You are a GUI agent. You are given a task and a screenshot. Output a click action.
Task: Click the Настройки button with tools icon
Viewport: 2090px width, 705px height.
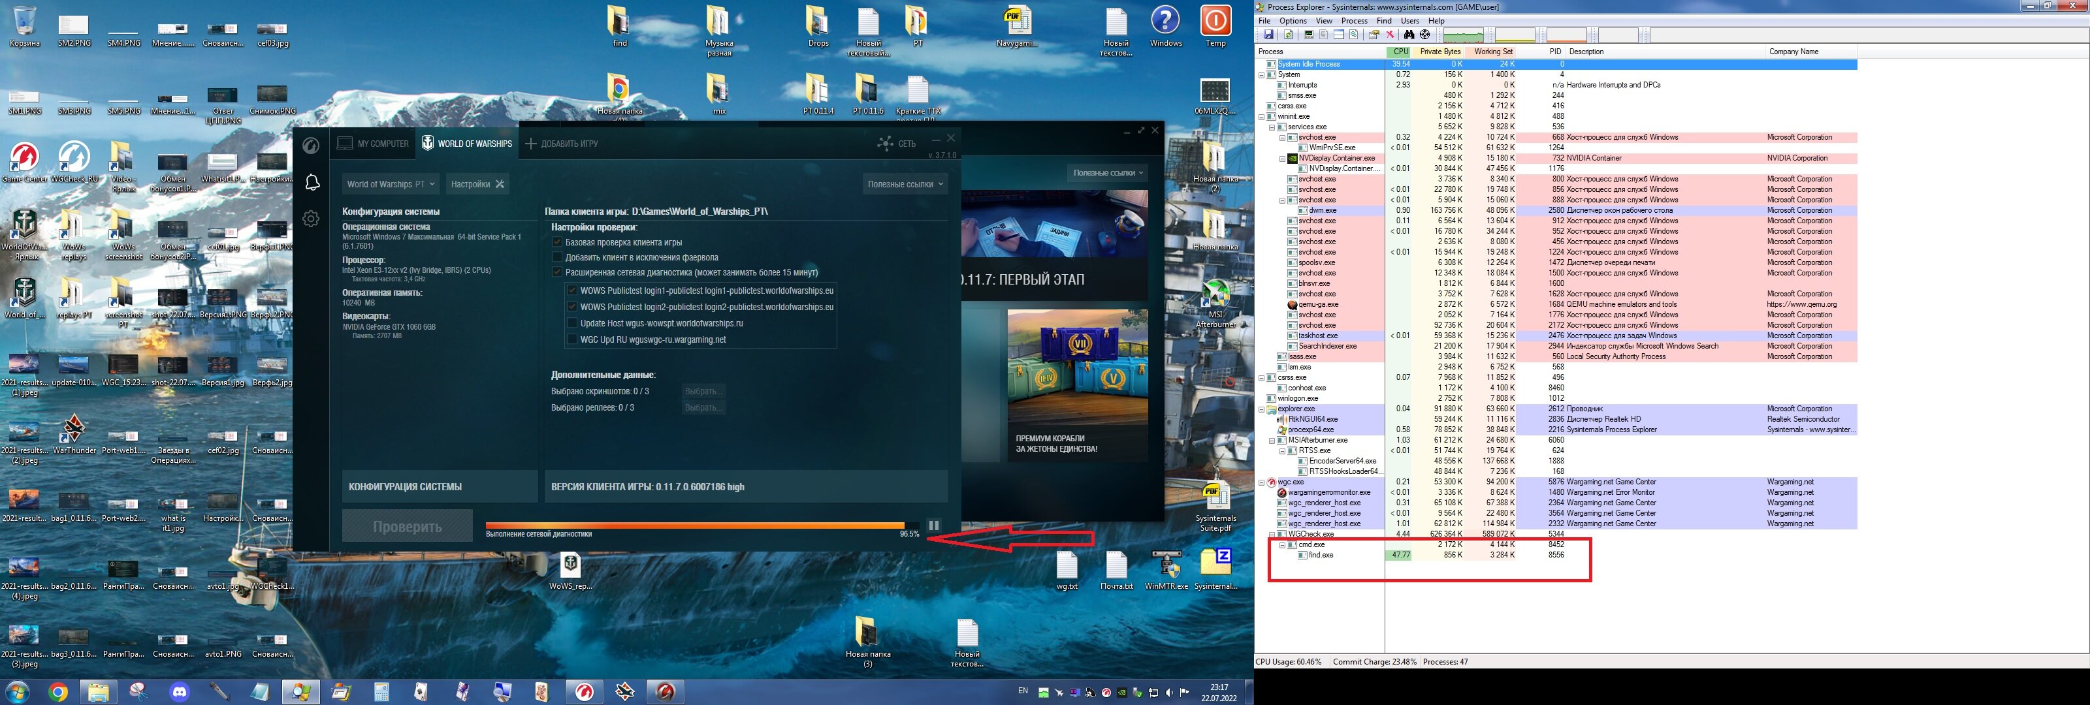478,184
